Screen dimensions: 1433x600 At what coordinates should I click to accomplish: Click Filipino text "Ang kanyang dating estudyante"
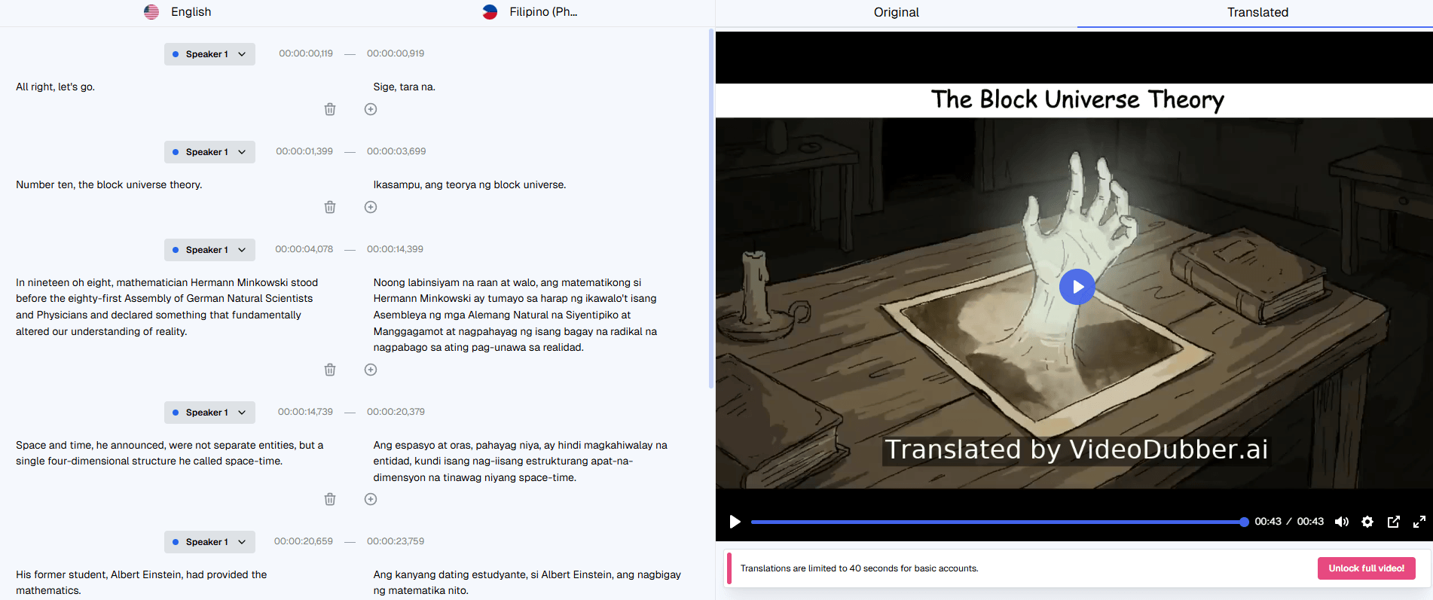pos(527,583)
